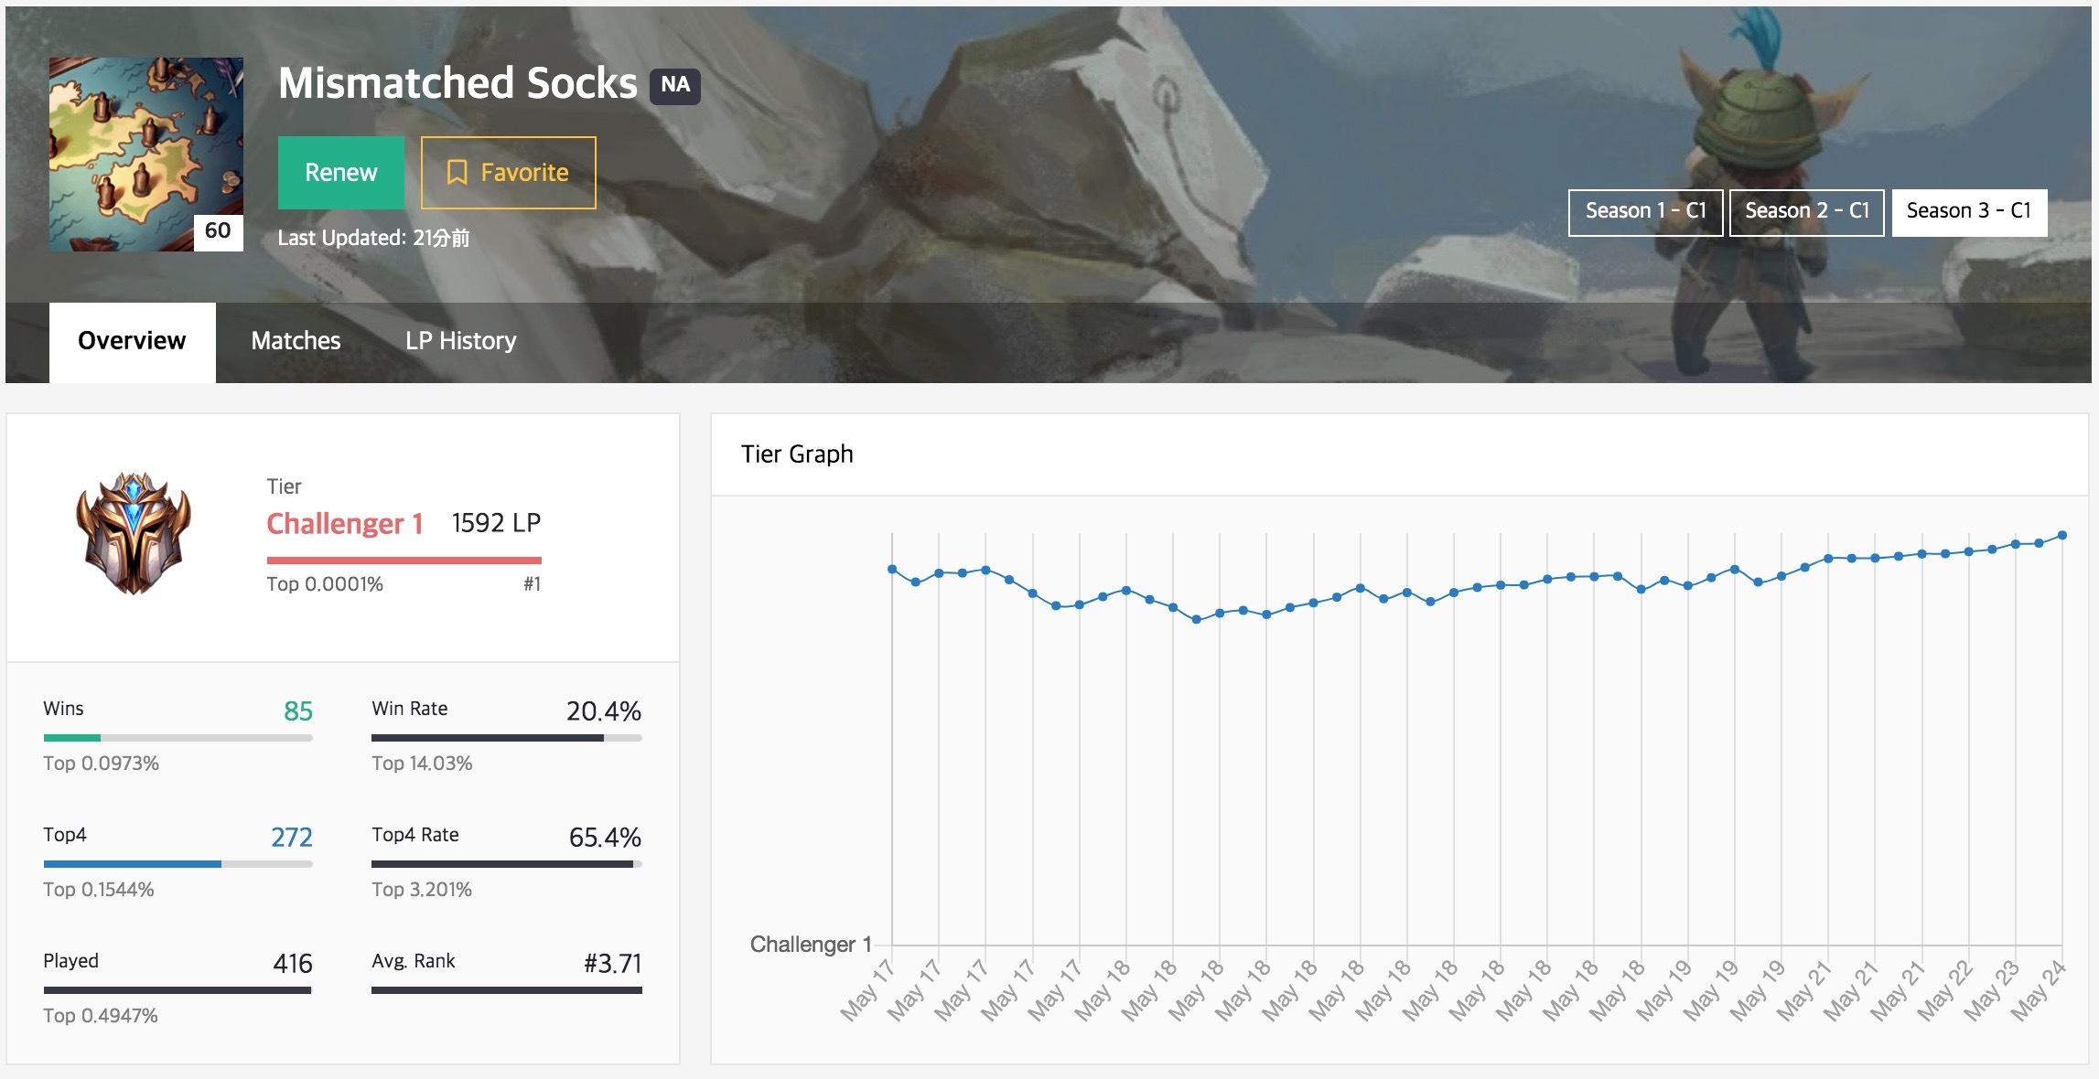Image resolution: width=2099 pixels, height=1079 pixels.
Task: Switch to the Matches tab
Action: click(296, 341)
